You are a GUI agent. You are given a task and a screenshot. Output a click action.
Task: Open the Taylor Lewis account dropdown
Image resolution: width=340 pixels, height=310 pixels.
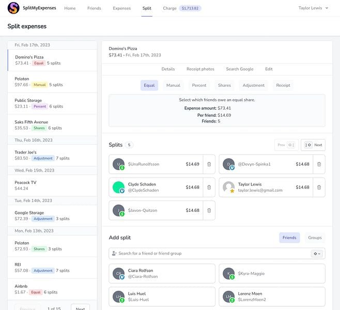click(313, 8)
